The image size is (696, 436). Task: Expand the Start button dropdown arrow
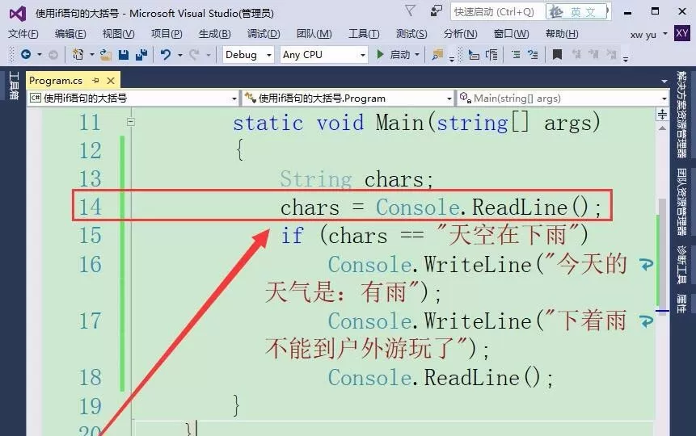pos(417,55)
